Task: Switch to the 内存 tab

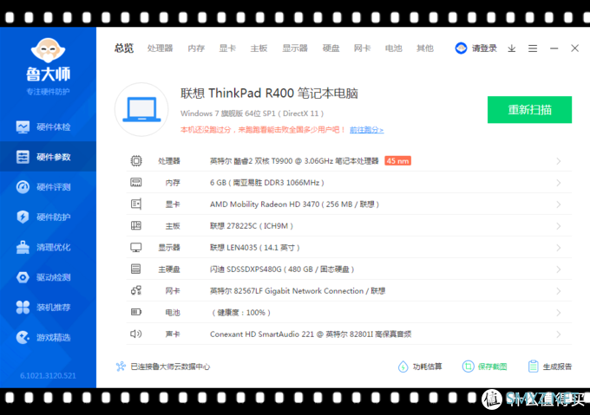Action: click(x=196, y=48)
